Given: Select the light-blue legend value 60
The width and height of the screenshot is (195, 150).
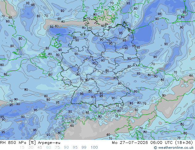Looking at the screenshot, I should 49,148.
